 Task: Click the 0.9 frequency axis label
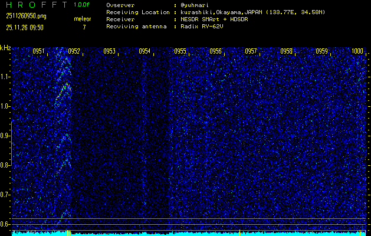click(5, 135)
